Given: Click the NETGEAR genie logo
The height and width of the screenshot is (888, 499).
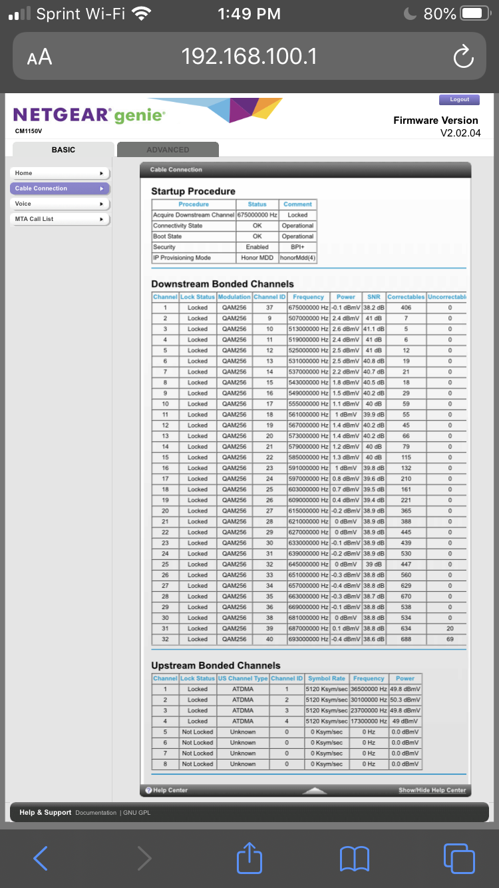Looking at the screenshot, I should click(x=90, y=115).
